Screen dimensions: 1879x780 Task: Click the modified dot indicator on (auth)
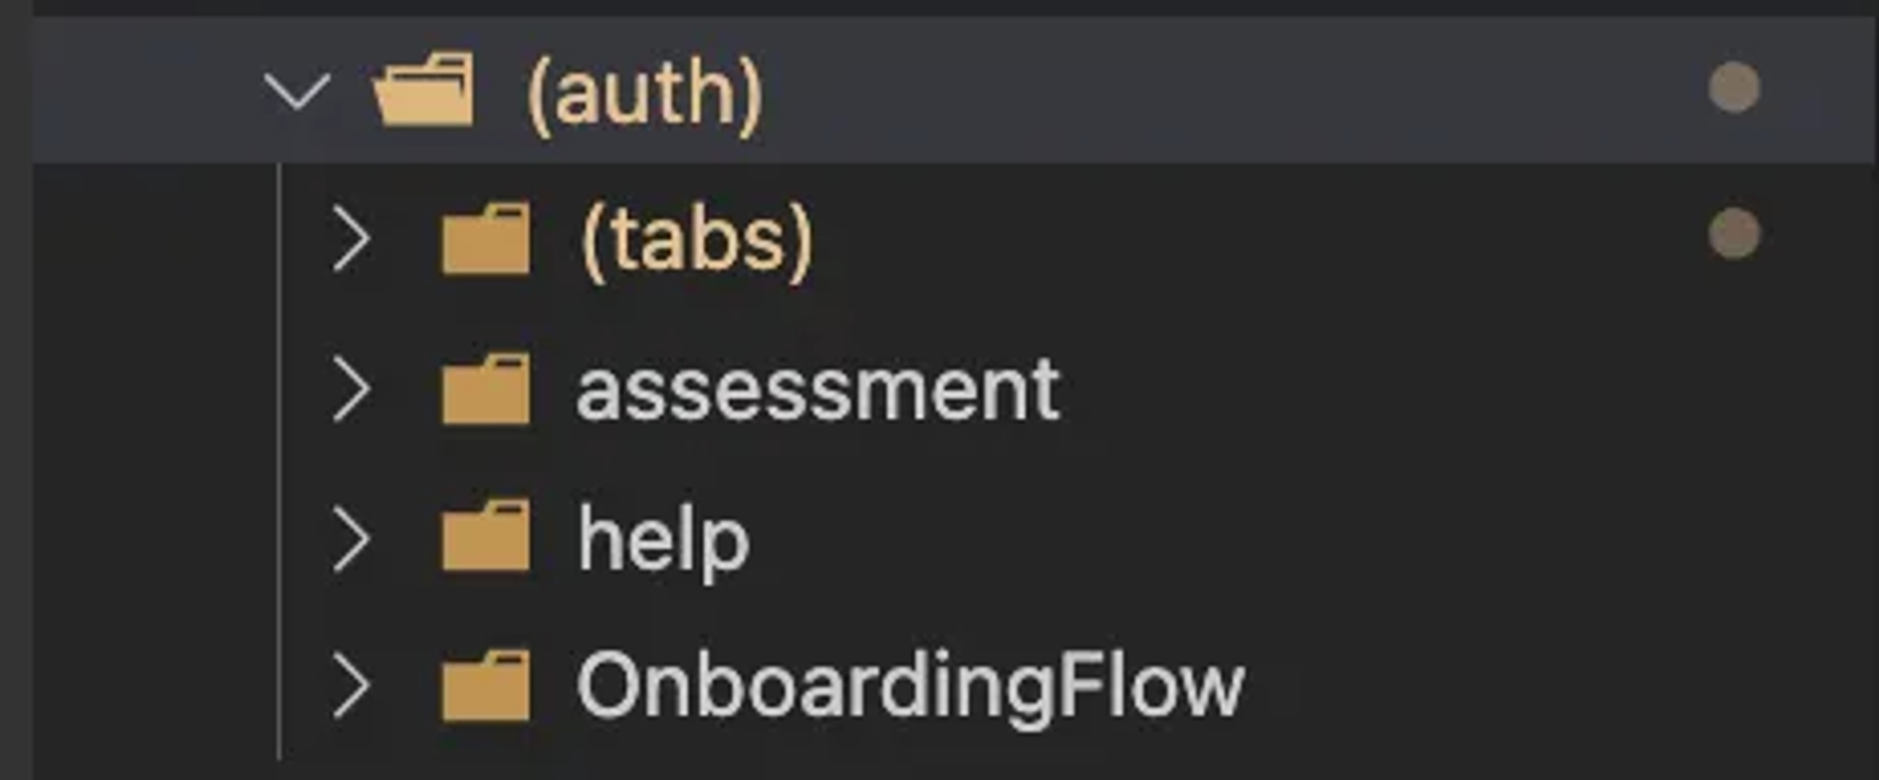click(1734, 88)
